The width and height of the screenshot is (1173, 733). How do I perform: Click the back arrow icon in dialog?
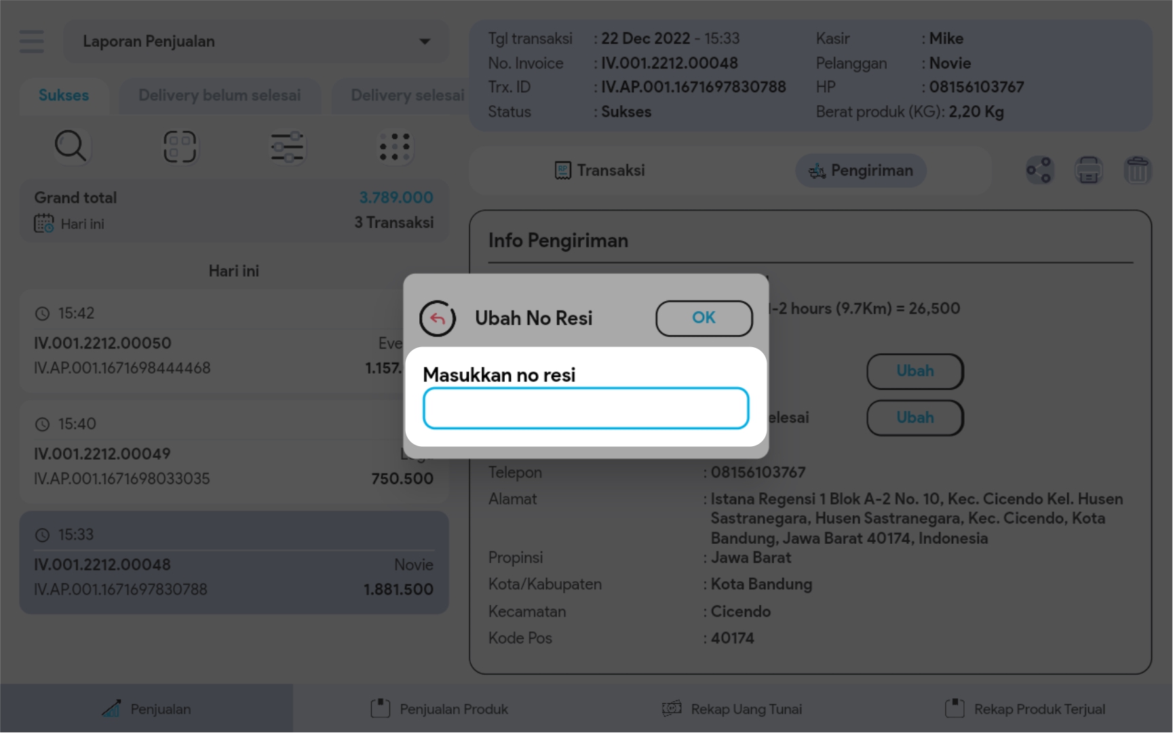point(437,319)
